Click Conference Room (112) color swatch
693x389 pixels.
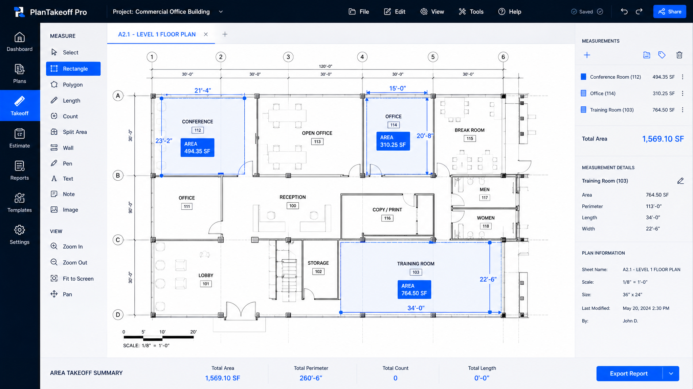[583, 77]
